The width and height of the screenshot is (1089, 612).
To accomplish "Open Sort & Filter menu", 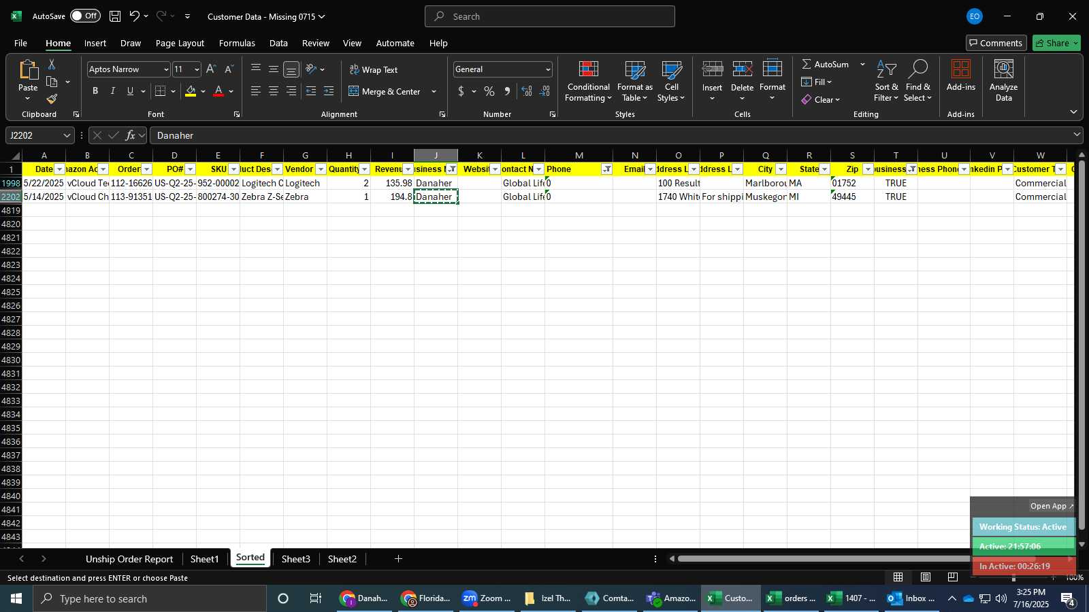I will pos(886,82).
